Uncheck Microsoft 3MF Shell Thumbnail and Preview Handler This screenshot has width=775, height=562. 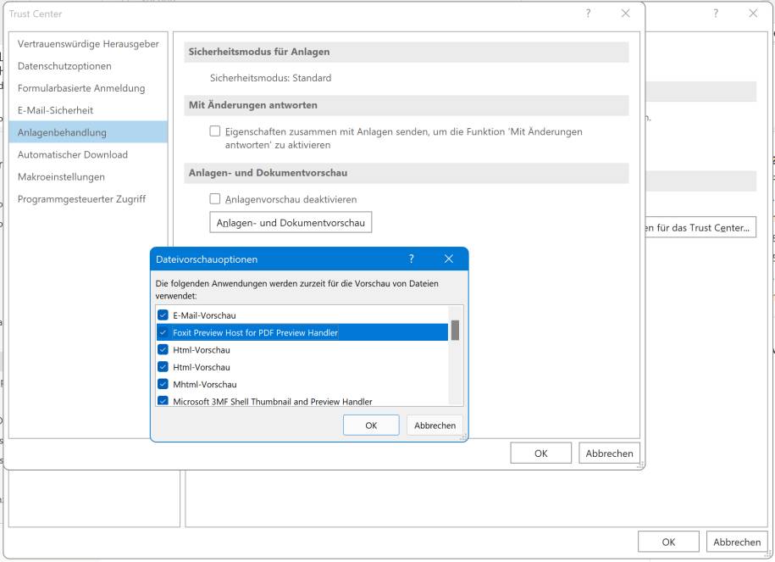(x=162, y=401)
